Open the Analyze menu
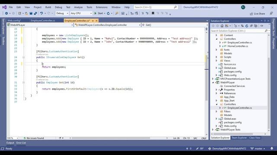The height and width of the screenshot is (155, 277). (x=78, y=7)
